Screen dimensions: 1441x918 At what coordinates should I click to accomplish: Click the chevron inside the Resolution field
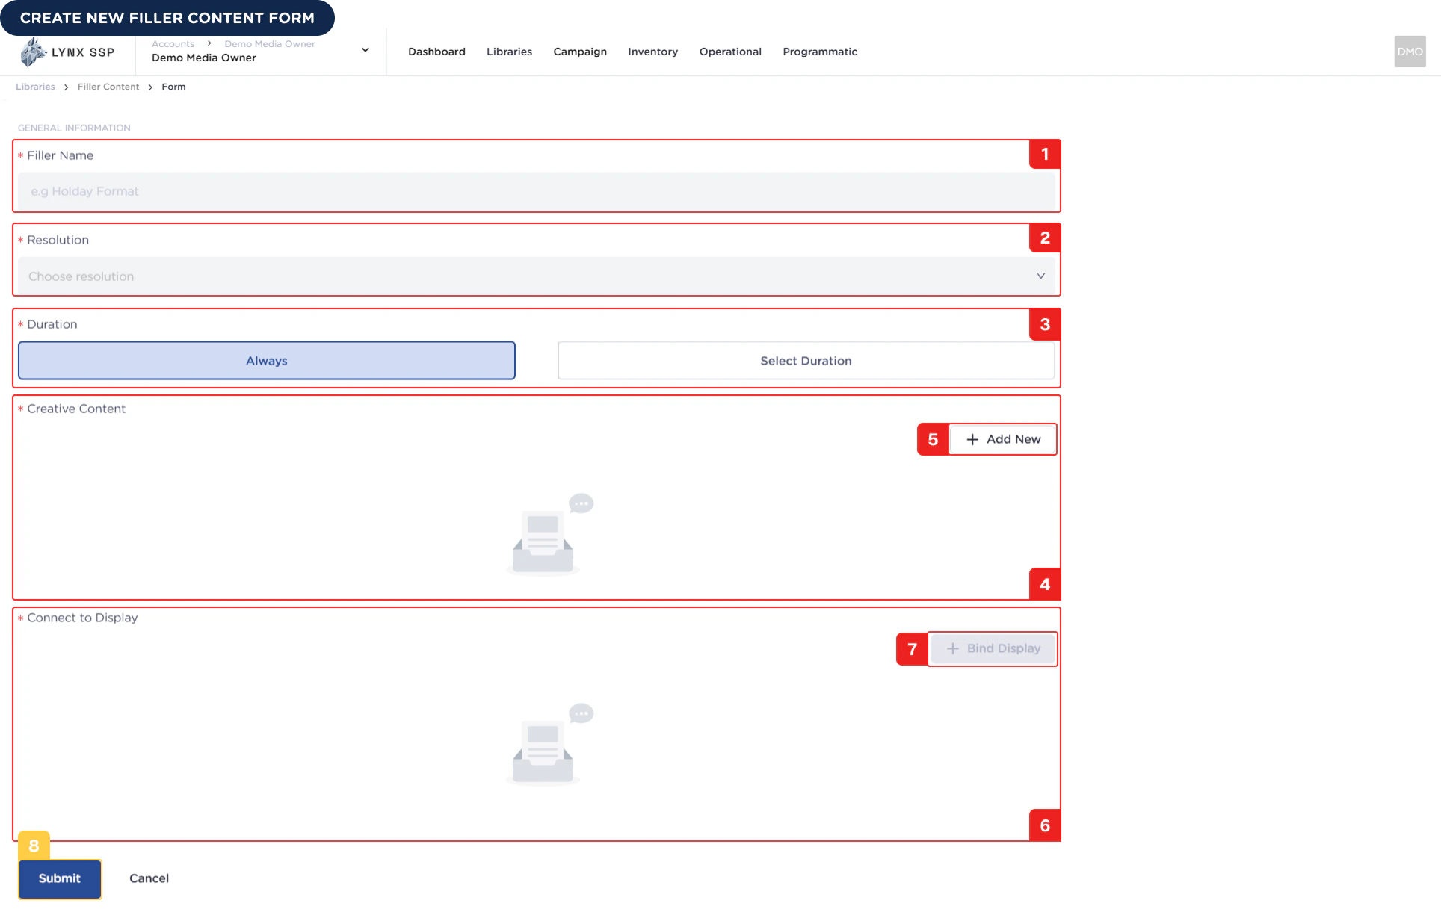[1041, 276]
